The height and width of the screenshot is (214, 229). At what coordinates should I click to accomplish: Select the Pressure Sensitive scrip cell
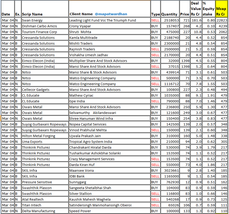coord(45,182)
